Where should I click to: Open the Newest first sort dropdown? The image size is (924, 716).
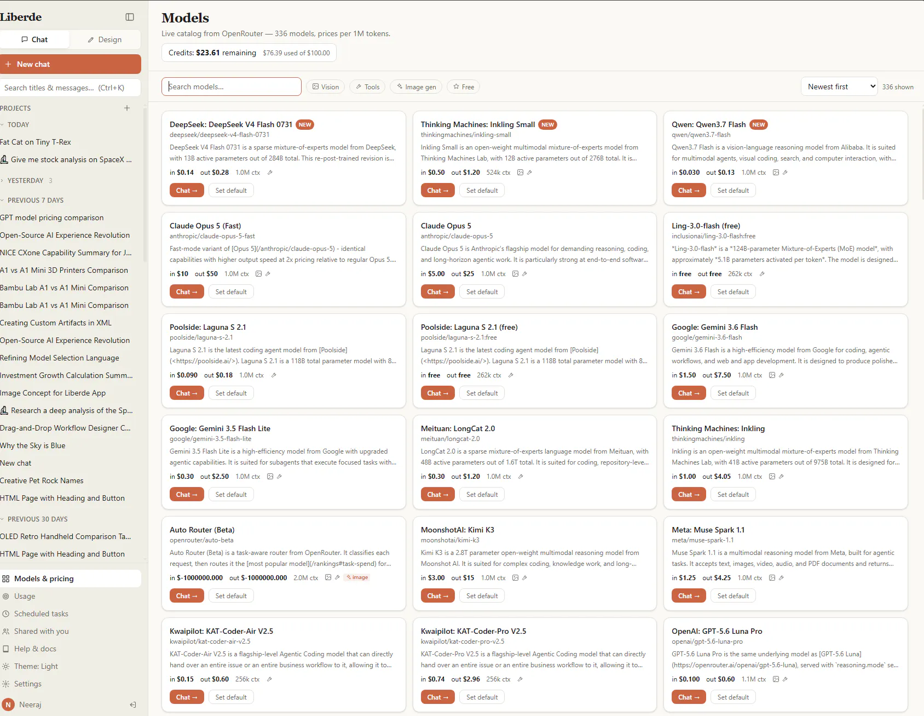839,87
